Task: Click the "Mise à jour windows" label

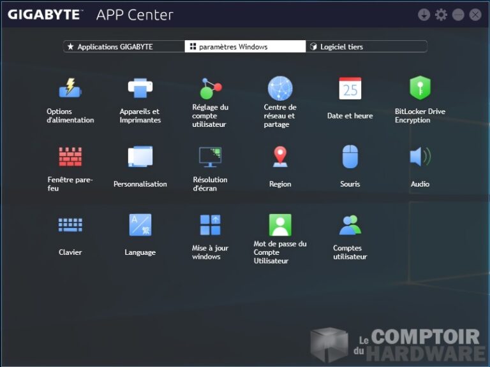Action: [211, 252]
